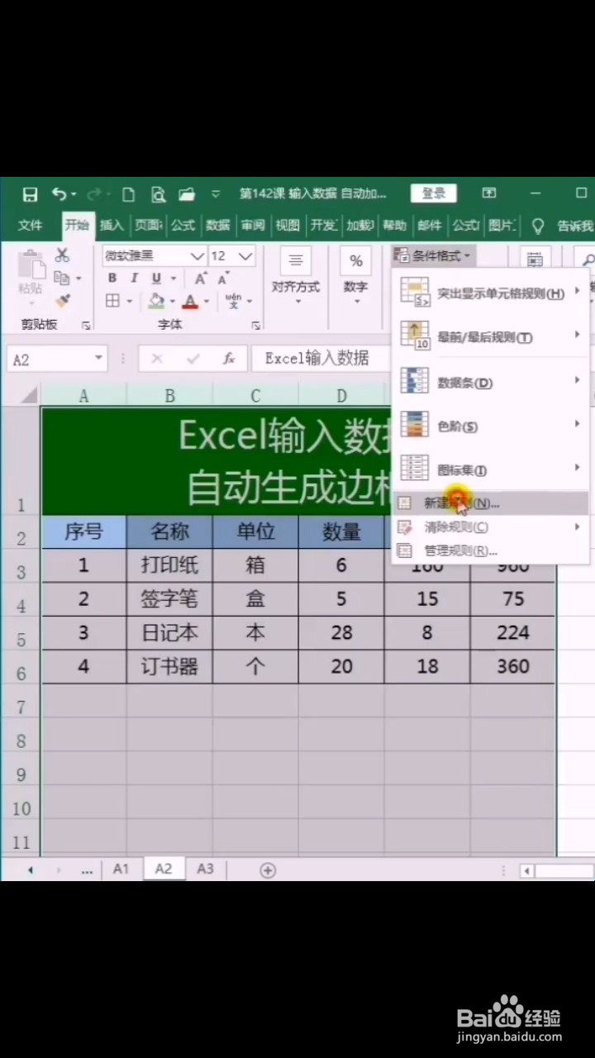Open 突出显示单元格规则 submenu
This screenshot has width=595, height=1058.
pyautogui.click(x=492, y=293)
